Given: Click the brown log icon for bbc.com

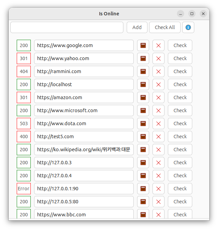Looking at the screenshot, I should coord(143,214).
